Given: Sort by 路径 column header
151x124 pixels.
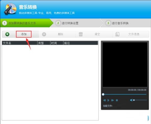Looking at the screenshot, I should click(81, 43).
